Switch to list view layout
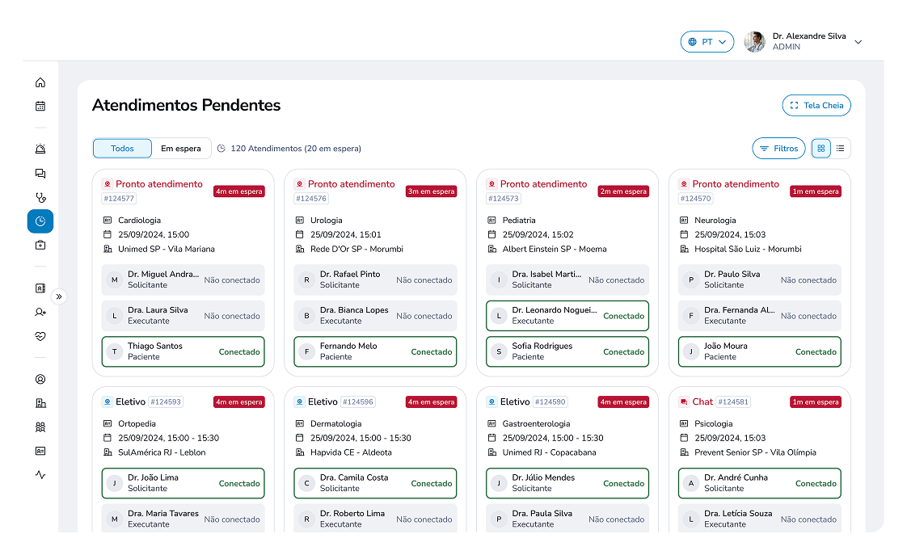 click(x=841, y=149)
